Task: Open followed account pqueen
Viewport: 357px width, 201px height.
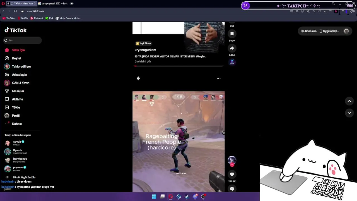Action: 15,169
